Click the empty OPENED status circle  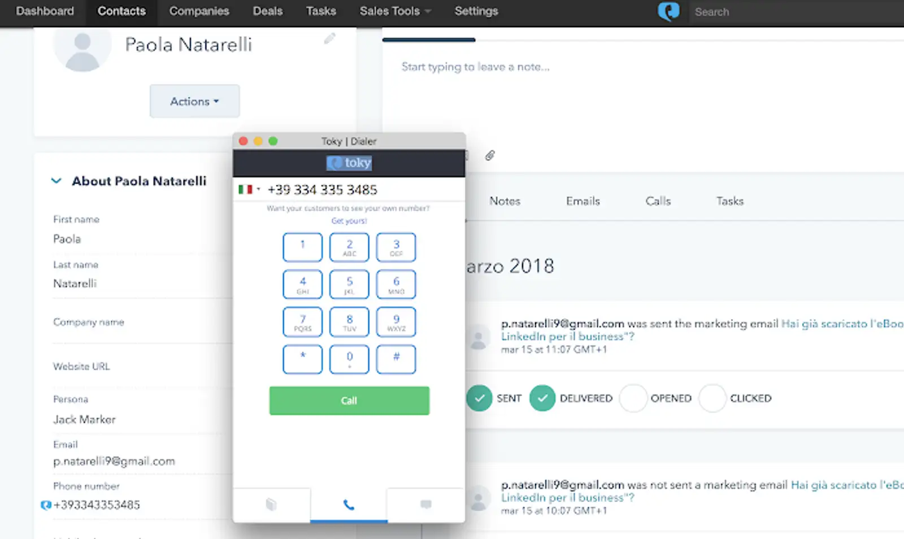[633, 398]
